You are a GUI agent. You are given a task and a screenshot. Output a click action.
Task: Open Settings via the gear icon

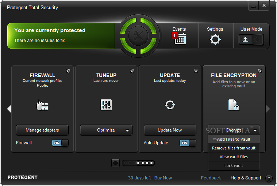click(215, 39)
